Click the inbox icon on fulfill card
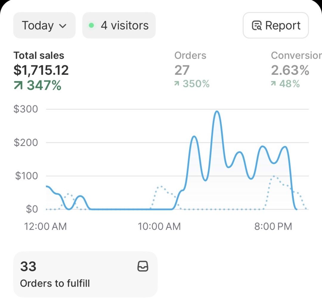 (143, 266)
